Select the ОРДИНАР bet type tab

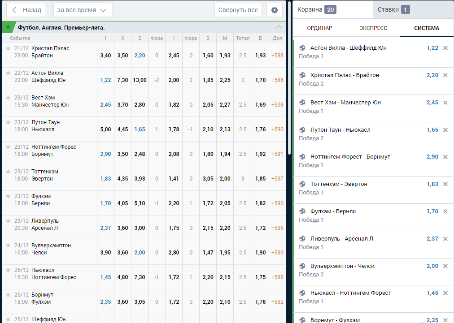(320, 28)
